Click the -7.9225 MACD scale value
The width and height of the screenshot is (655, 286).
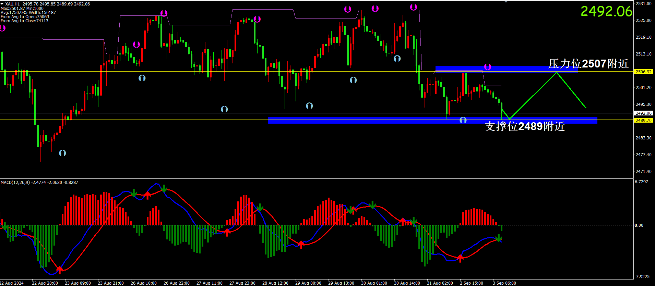[642, 276]
